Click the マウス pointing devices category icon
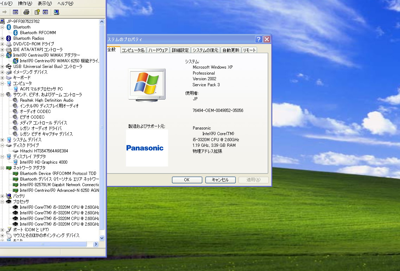 click(9, 235)
